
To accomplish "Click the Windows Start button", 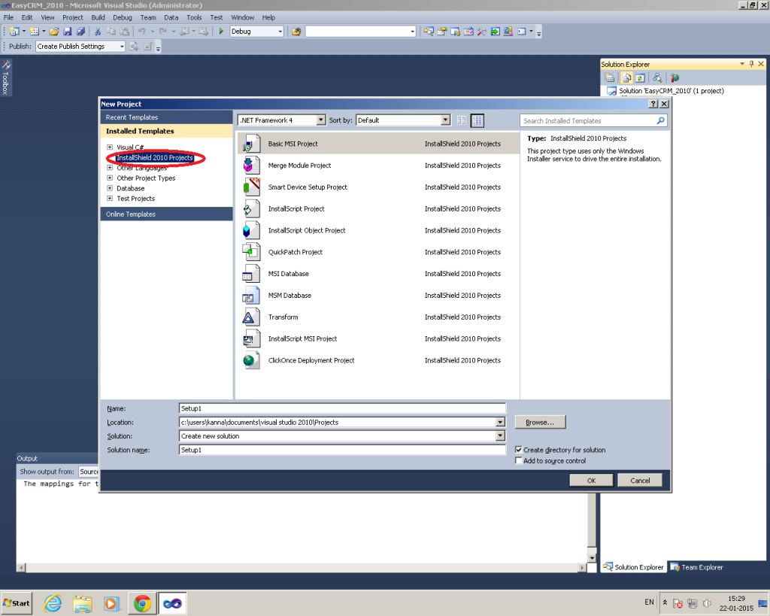I will coord(17,603).
